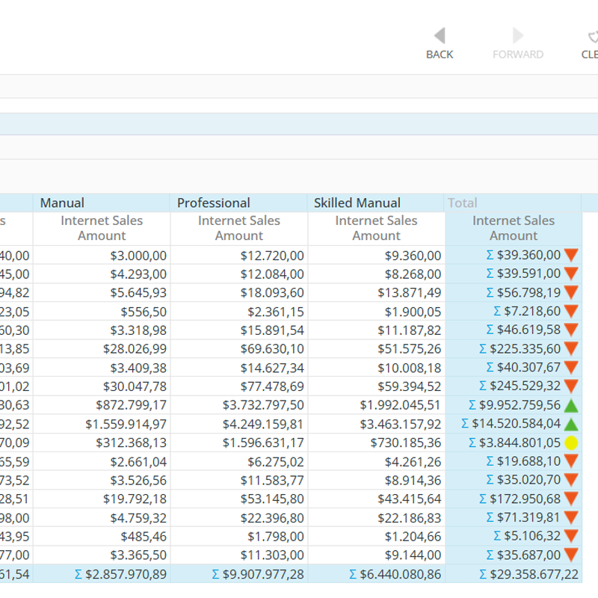Click the yellow circle indicator beside $3.844.801,05
Screen dimensions: 598x598
571,443
